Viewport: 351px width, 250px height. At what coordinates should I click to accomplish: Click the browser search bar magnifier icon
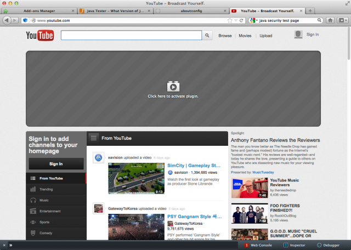point(319,20)
